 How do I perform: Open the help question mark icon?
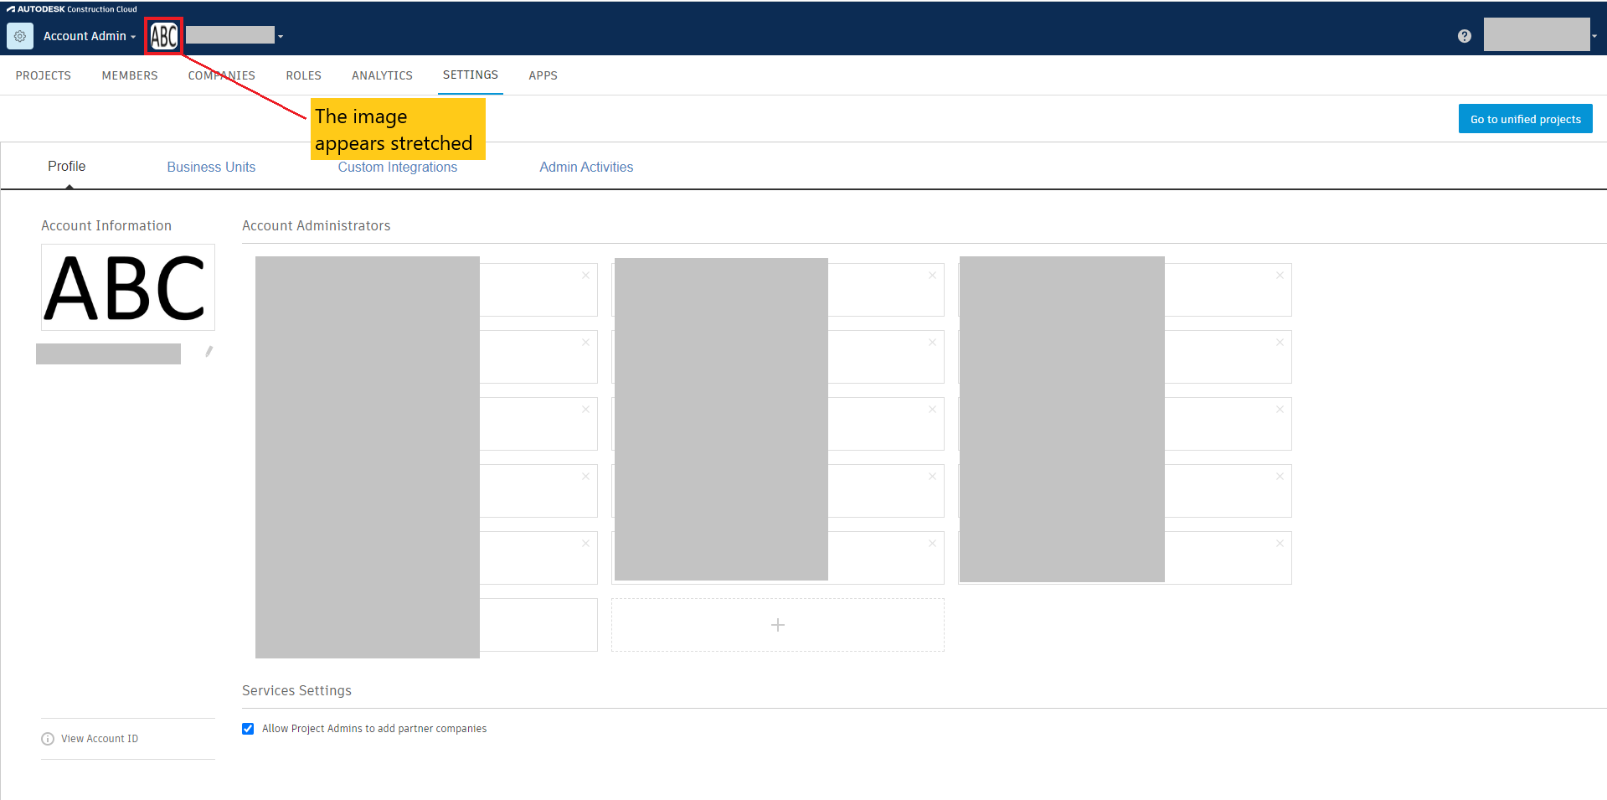pyautogui.click(x=1464, y=35)
